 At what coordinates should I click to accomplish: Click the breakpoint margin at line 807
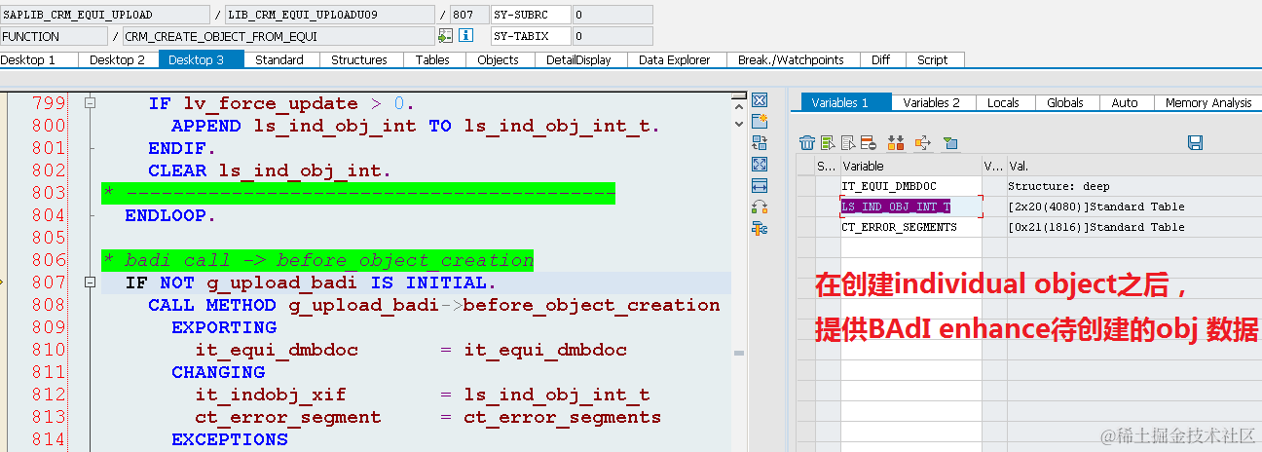[4, 282]
